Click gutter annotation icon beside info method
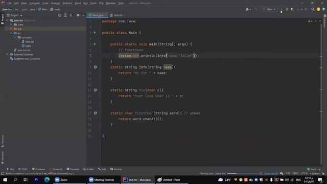 [96, 67]
